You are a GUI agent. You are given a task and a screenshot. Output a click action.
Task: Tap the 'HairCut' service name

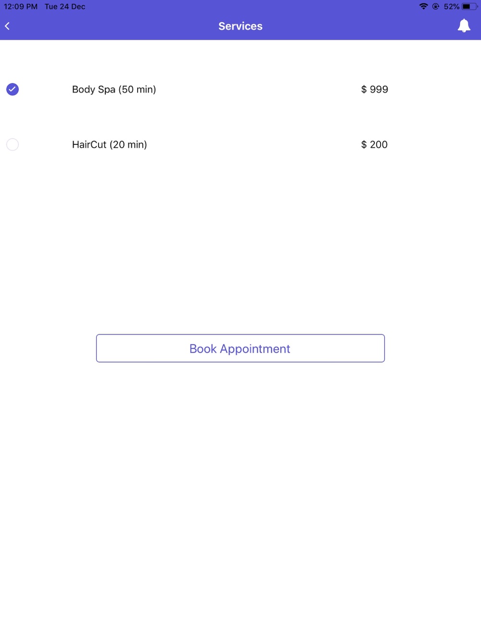pyautogui.click(x=89, y=144)
